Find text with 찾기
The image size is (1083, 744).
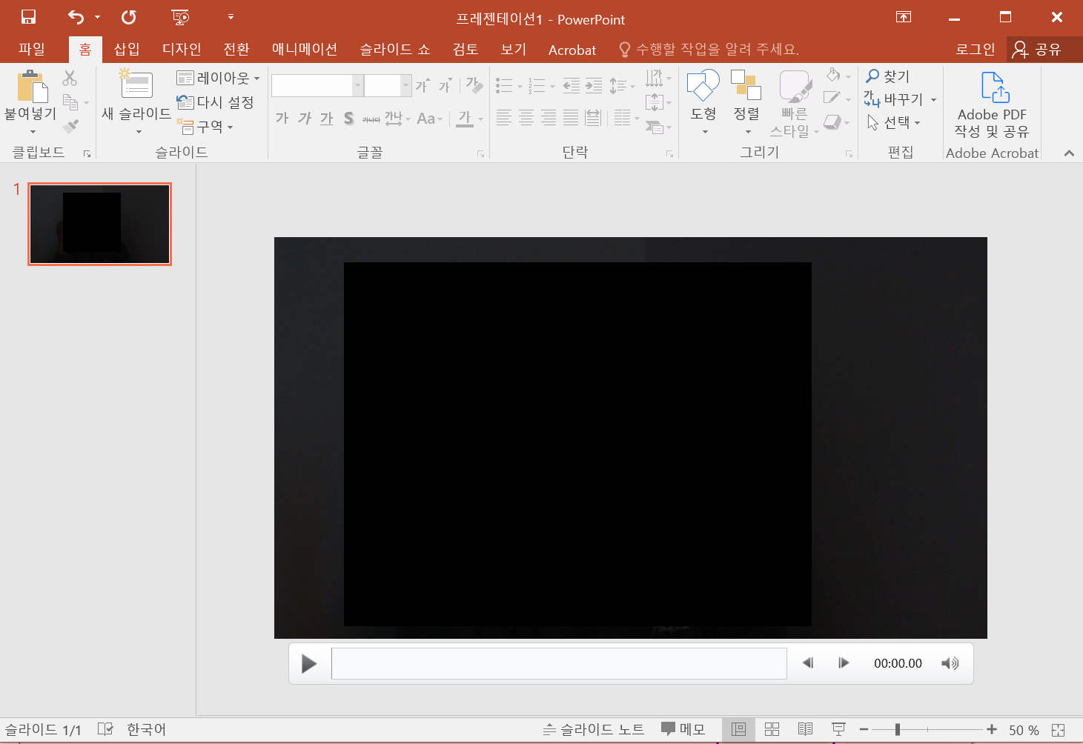click(887, 76)
